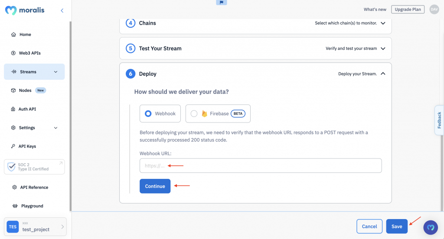The width and height of the screenshot is (444, 239).
Task: Open the Feedback side tab
Action: [439, 120]
